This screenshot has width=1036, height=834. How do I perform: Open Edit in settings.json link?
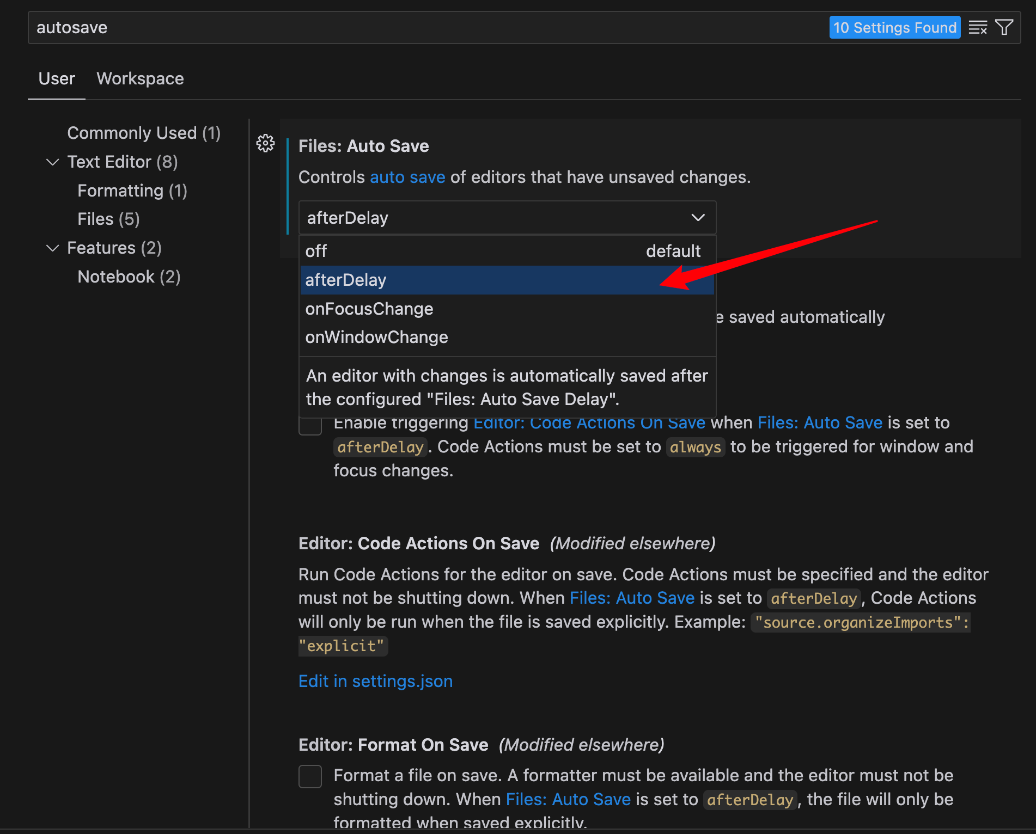click(375, 682)
